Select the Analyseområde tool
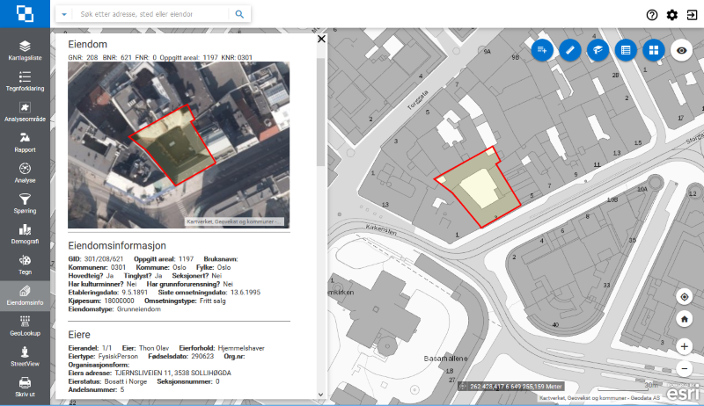Image resolution: width=704 pixels, height=406 pixels. [25, 112]
